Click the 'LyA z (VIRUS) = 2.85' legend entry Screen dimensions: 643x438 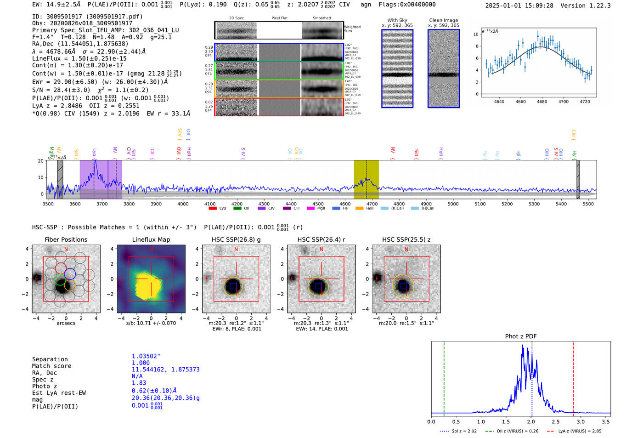(574, 431)
